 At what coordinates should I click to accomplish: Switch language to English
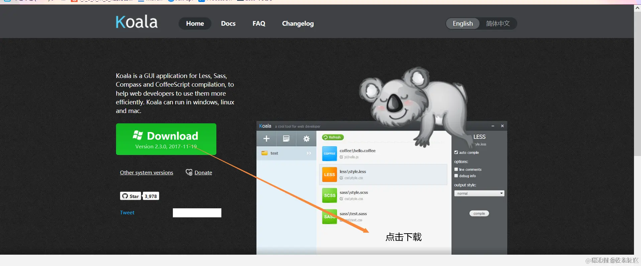[463, 23]
